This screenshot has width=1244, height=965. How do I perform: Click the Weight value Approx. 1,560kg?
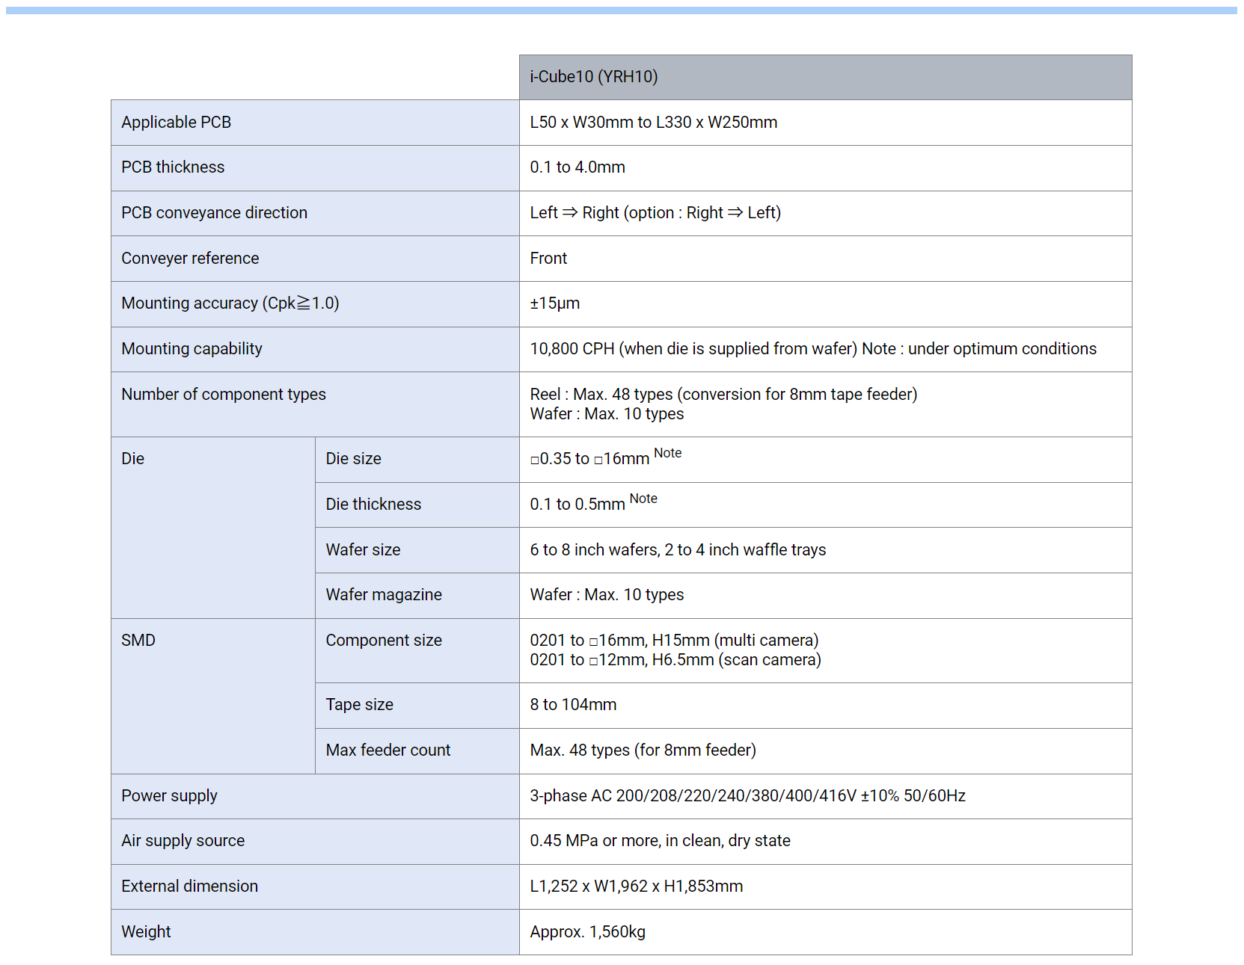pyautogui.click(x=587, y=932)
